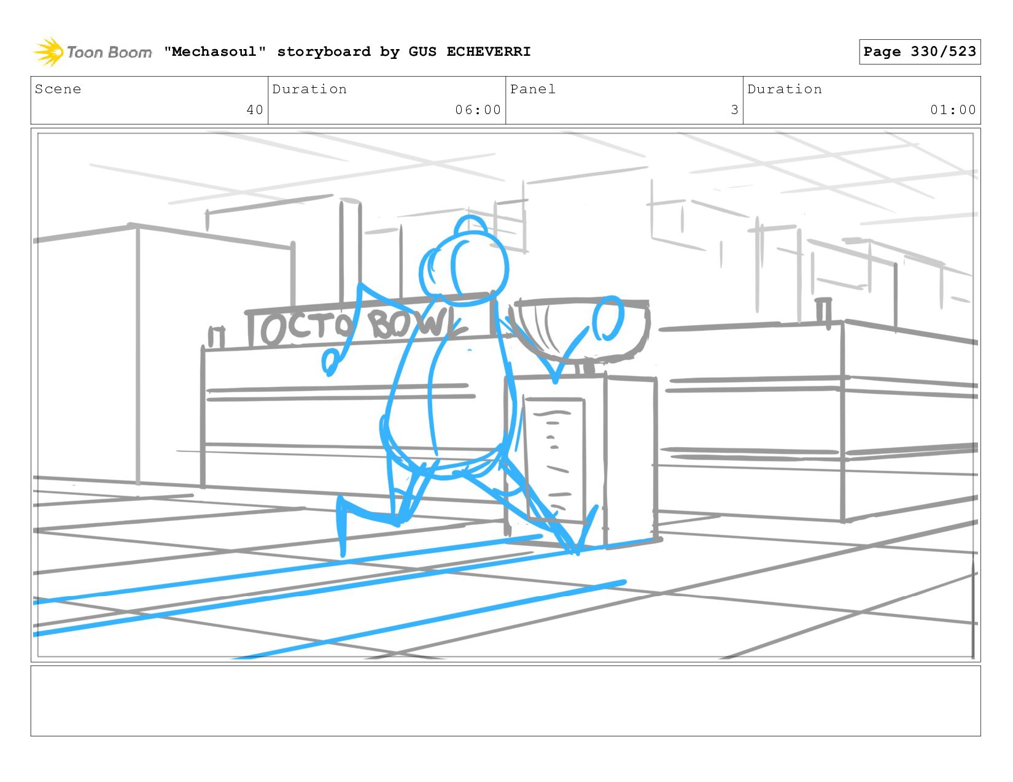This screenshot has width=1013, height=782.
Task: Click the scene duration value 06:00
Action: point(478,110)
